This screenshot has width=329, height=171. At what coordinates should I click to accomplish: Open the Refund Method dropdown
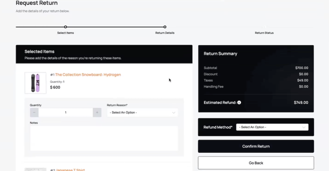pyautogui.click(x=272, y=127)
